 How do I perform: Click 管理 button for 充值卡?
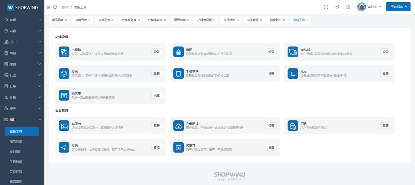(x=157, y=126)
